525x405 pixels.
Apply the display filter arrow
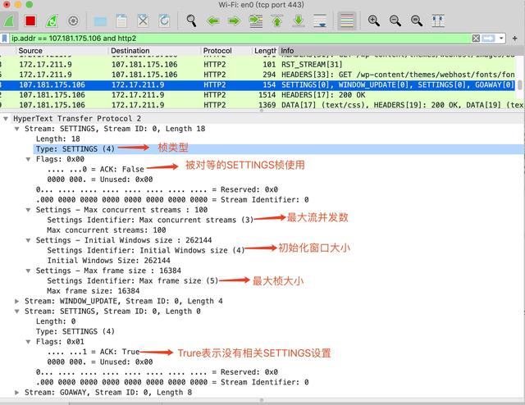click(x=488, y=39)
